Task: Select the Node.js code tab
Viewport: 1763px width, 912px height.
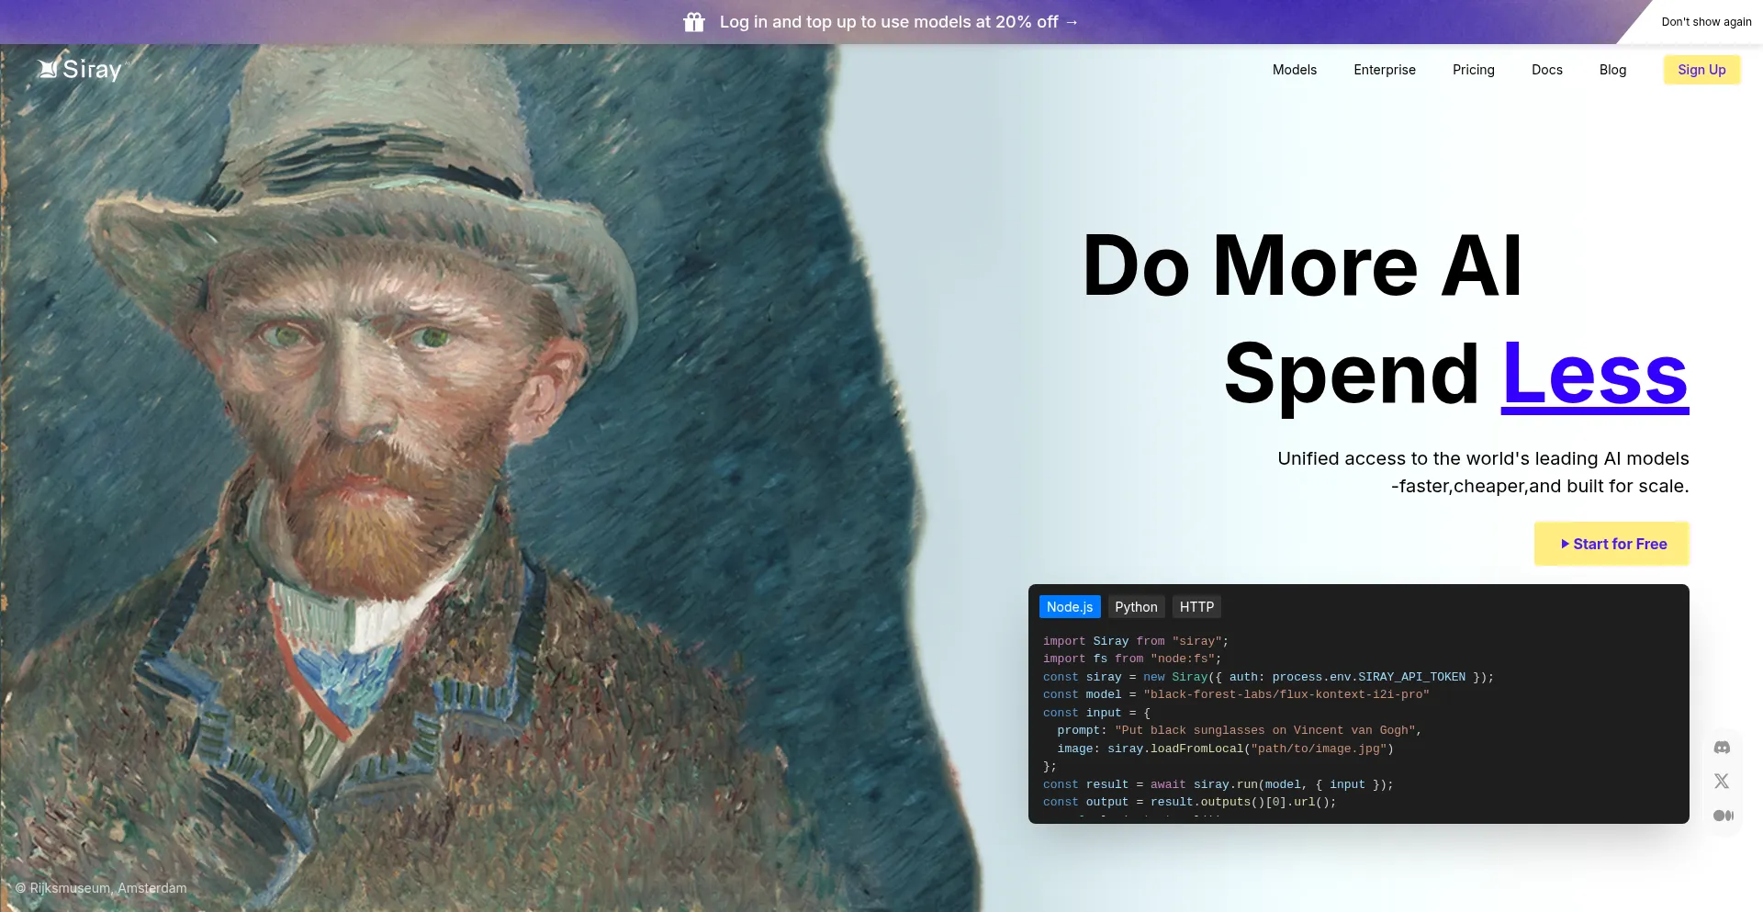Action: 1070,607
